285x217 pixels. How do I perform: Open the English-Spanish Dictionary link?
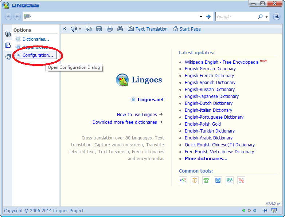(210, 82)
